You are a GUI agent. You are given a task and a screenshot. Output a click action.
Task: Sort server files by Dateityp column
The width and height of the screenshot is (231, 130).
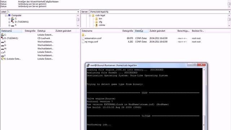[141, 31]
